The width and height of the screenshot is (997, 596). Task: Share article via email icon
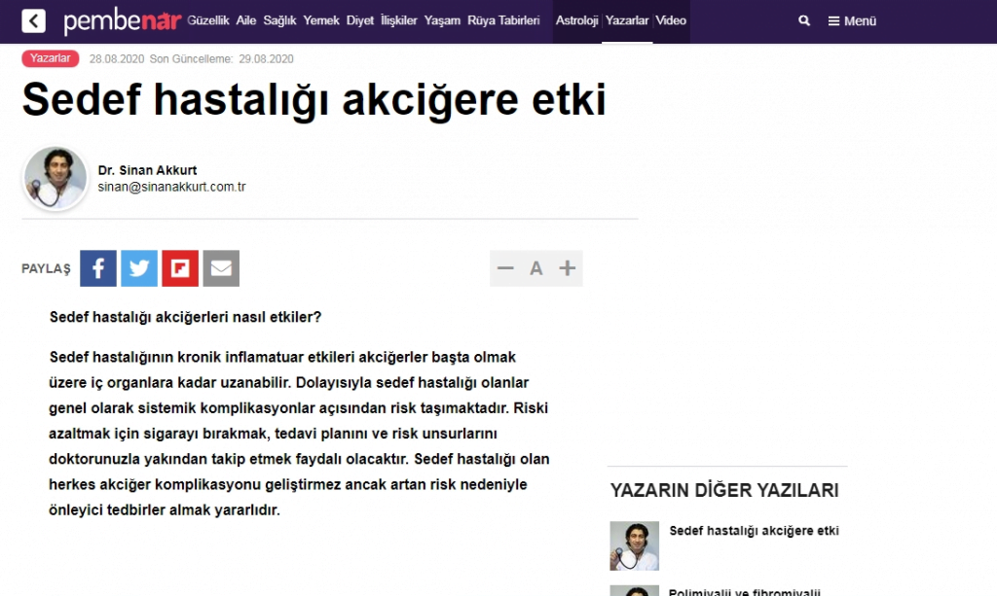221,268
